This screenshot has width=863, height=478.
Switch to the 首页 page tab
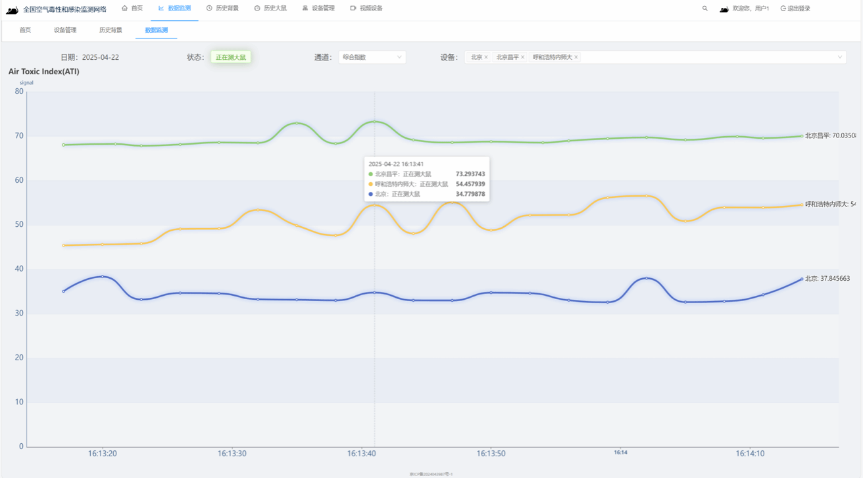25,30
